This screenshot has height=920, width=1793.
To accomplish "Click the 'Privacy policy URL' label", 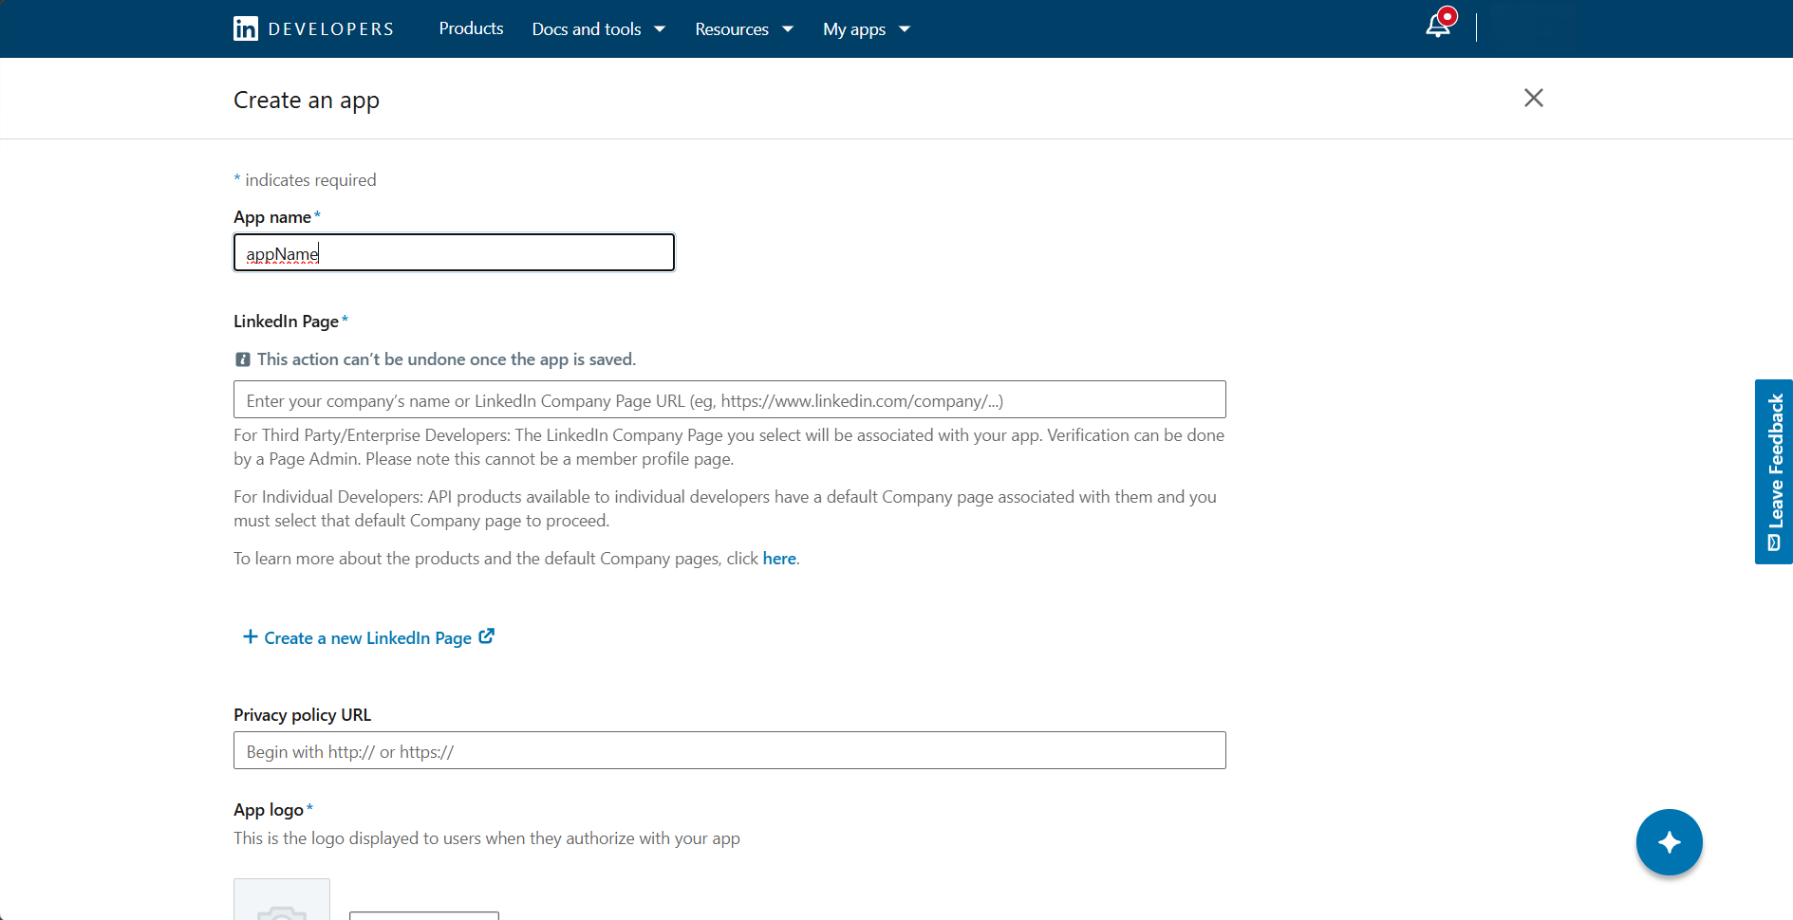I will (302, 715).
